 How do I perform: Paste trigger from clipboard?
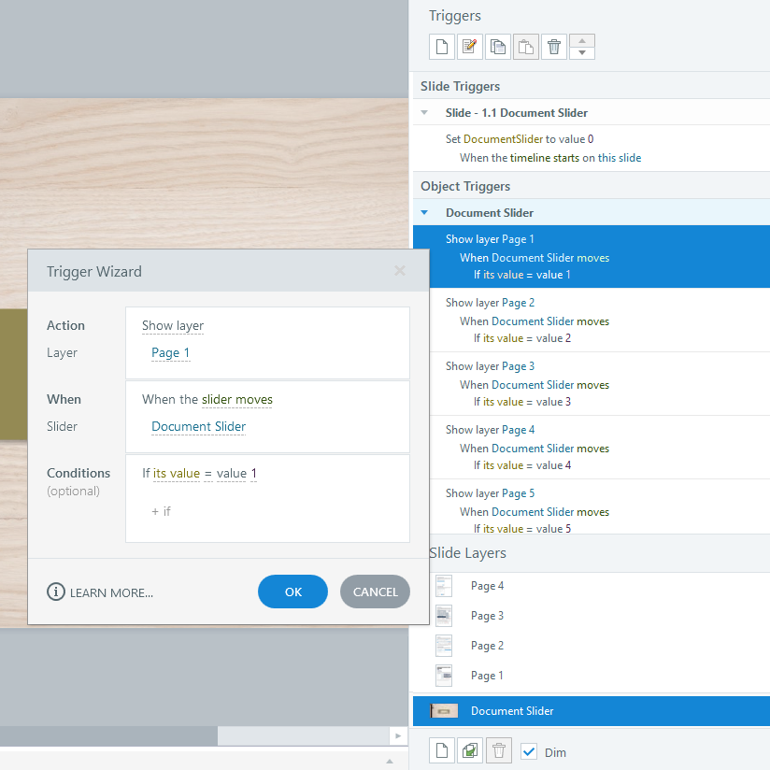525,47
